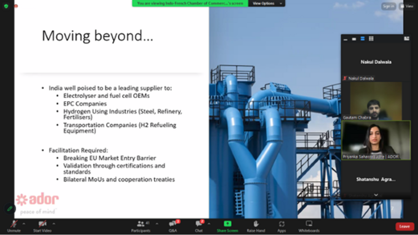Open Whiteboards from the toolbar
This screenshot has height=235, width=418.
point(309,224)
